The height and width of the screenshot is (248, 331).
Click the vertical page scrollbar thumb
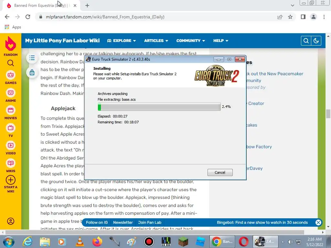[328, 114]
